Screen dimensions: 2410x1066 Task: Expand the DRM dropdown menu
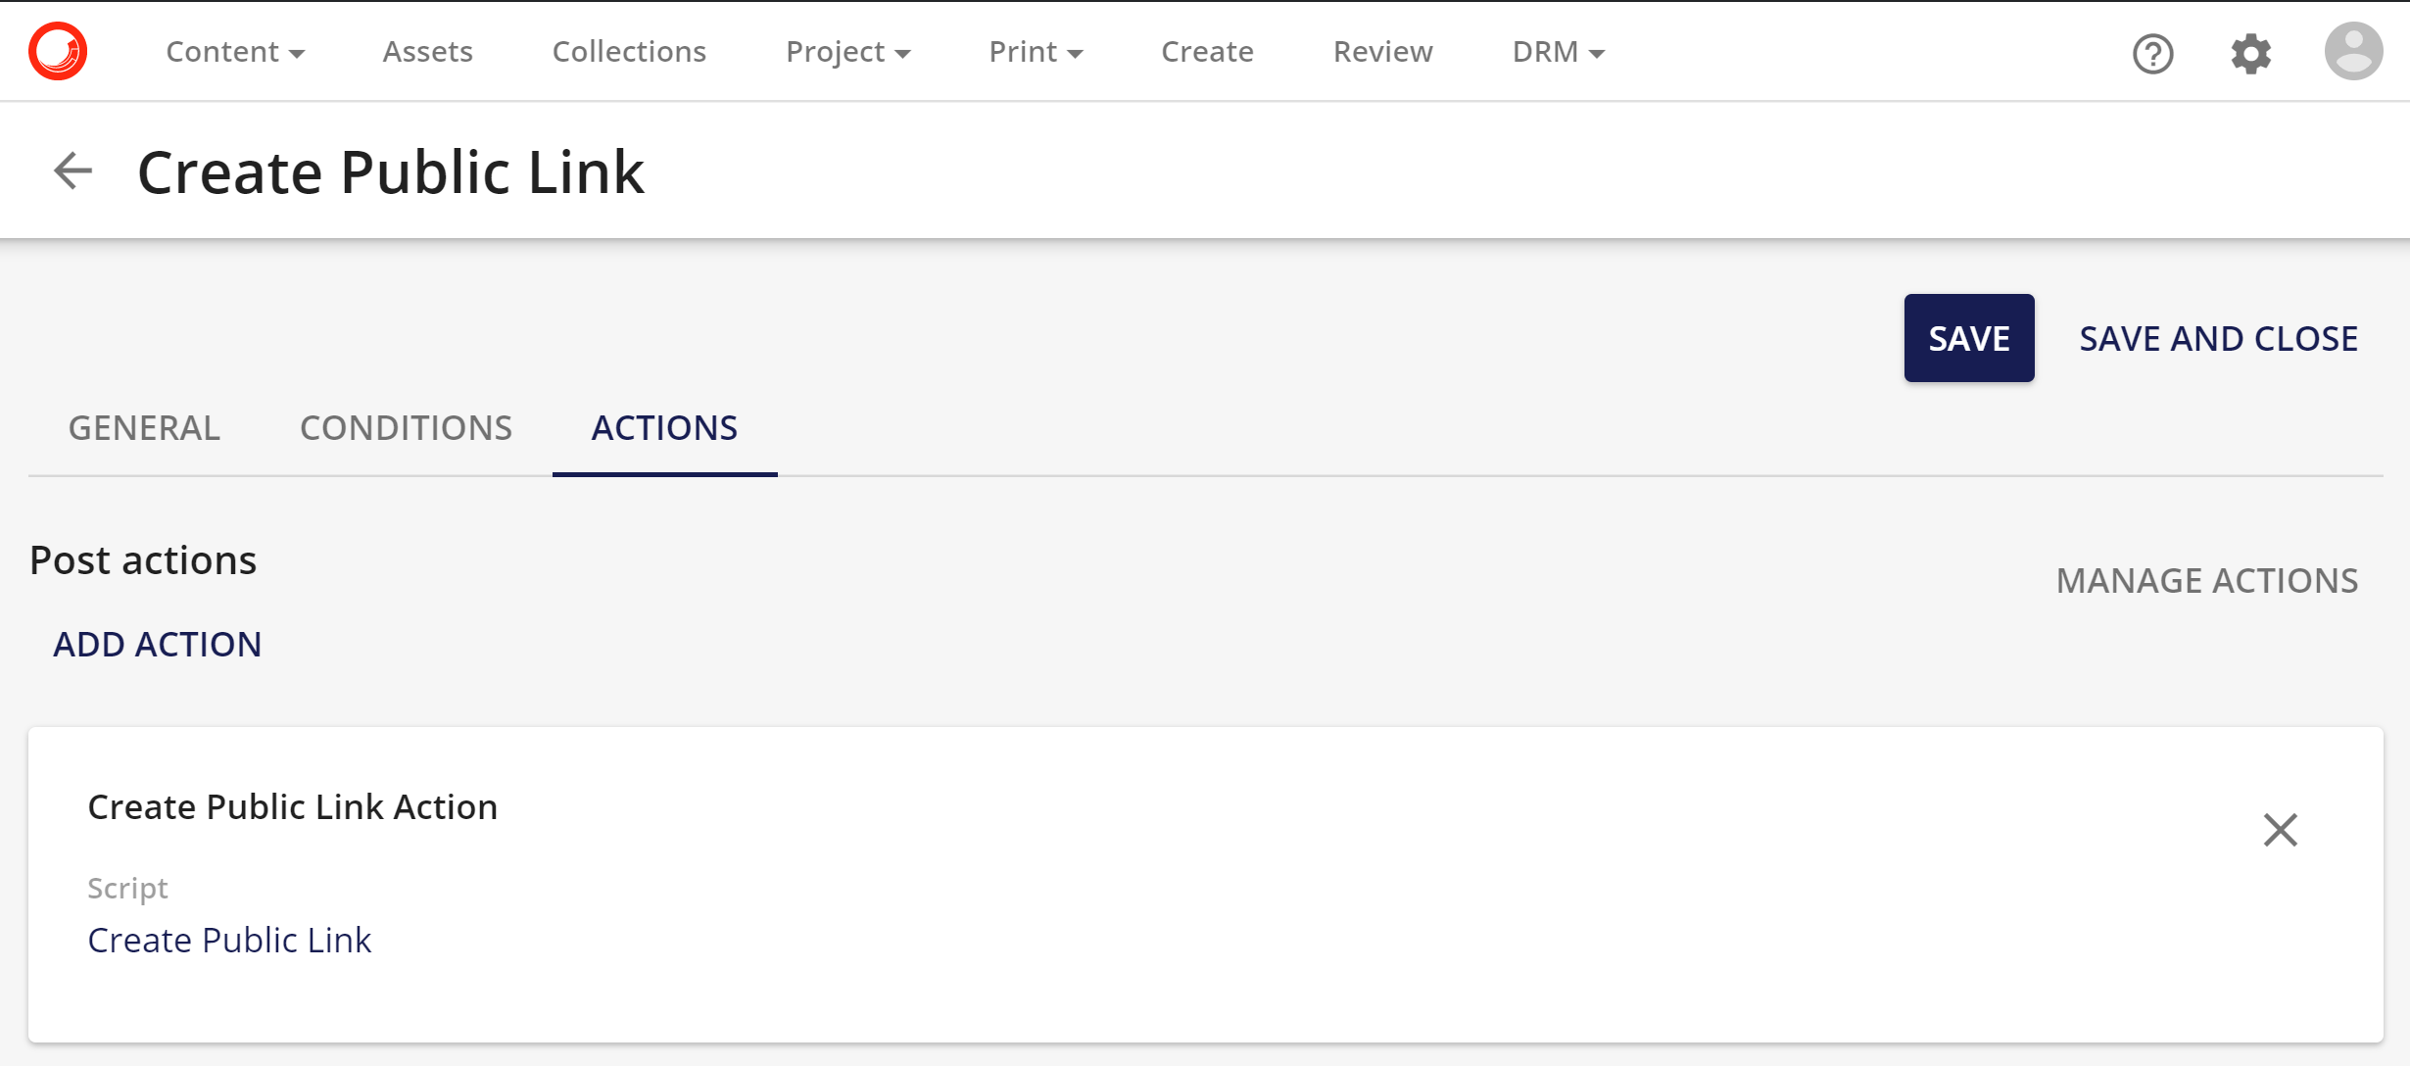pos(1558,51)
